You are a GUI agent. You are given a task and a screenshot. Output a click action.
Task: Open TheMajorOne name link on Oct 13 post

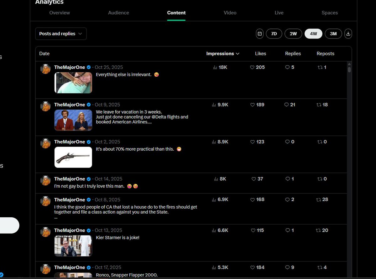tap(70, 230)
